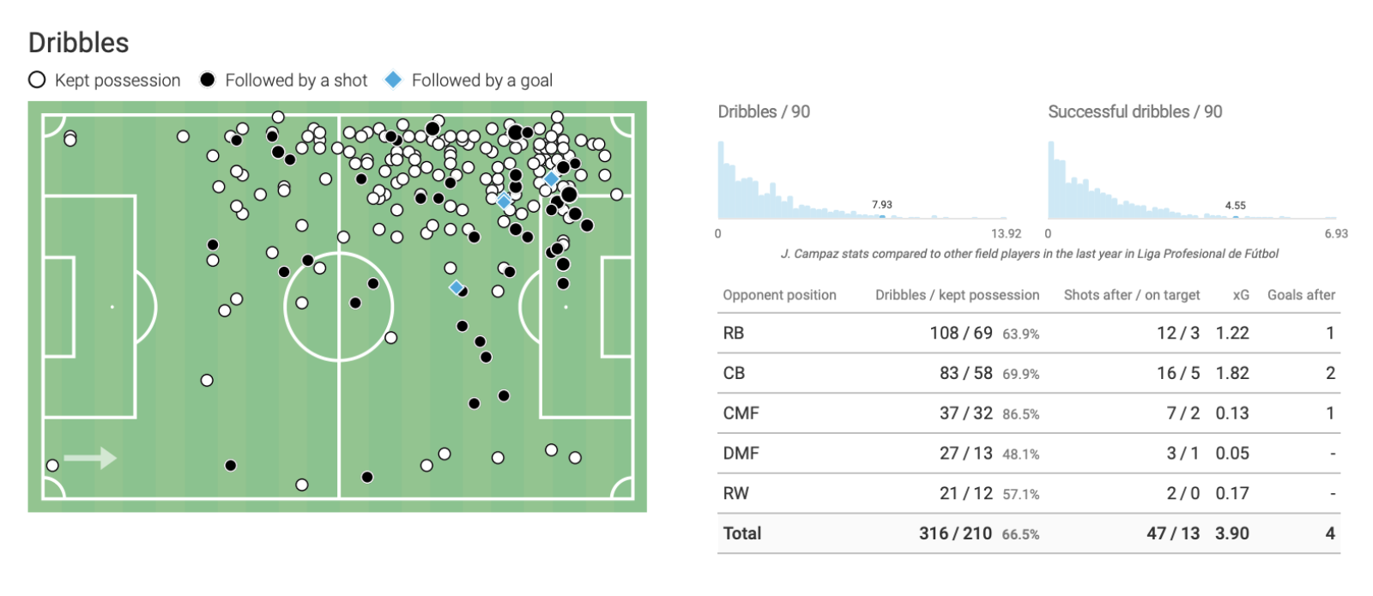Select the CMF opponent row
Screen dimensions: 1373x596
(x=1029, y=413)
